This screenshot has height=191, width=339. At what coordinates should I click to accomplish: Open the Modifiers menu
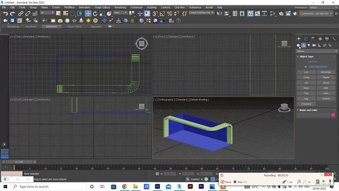(x=69, y=7)
